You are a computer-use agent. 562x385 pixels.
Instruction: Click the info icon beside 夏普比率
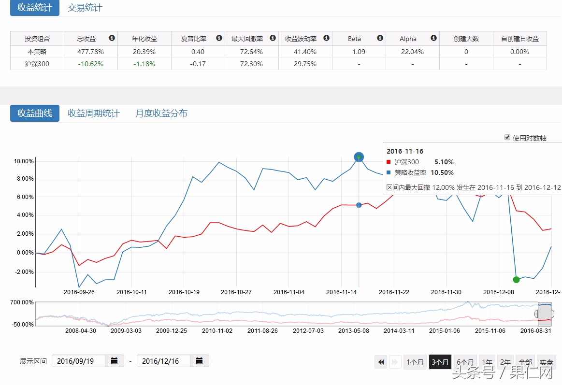[x=219, y=38]
